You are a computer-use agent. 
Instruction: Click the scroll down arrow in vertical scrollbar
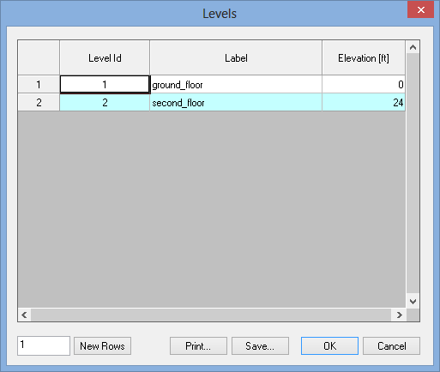pos(413,301)
